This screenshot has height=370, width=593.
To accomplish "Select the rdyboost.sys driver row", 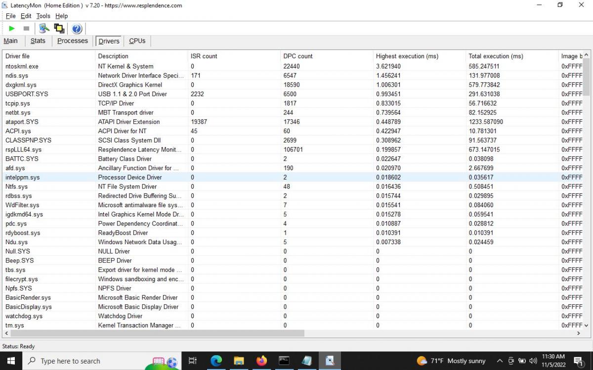I will pos(293,233).
